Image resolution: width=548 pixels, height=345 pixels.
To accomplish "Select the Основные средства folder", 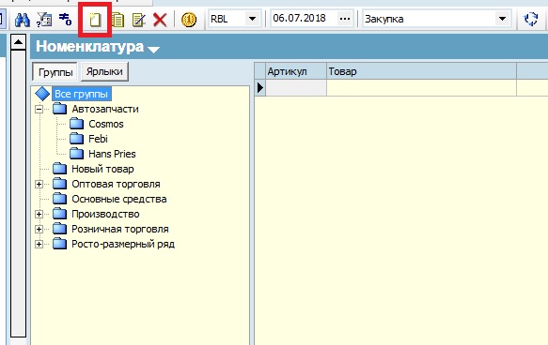I will [119, 199].
